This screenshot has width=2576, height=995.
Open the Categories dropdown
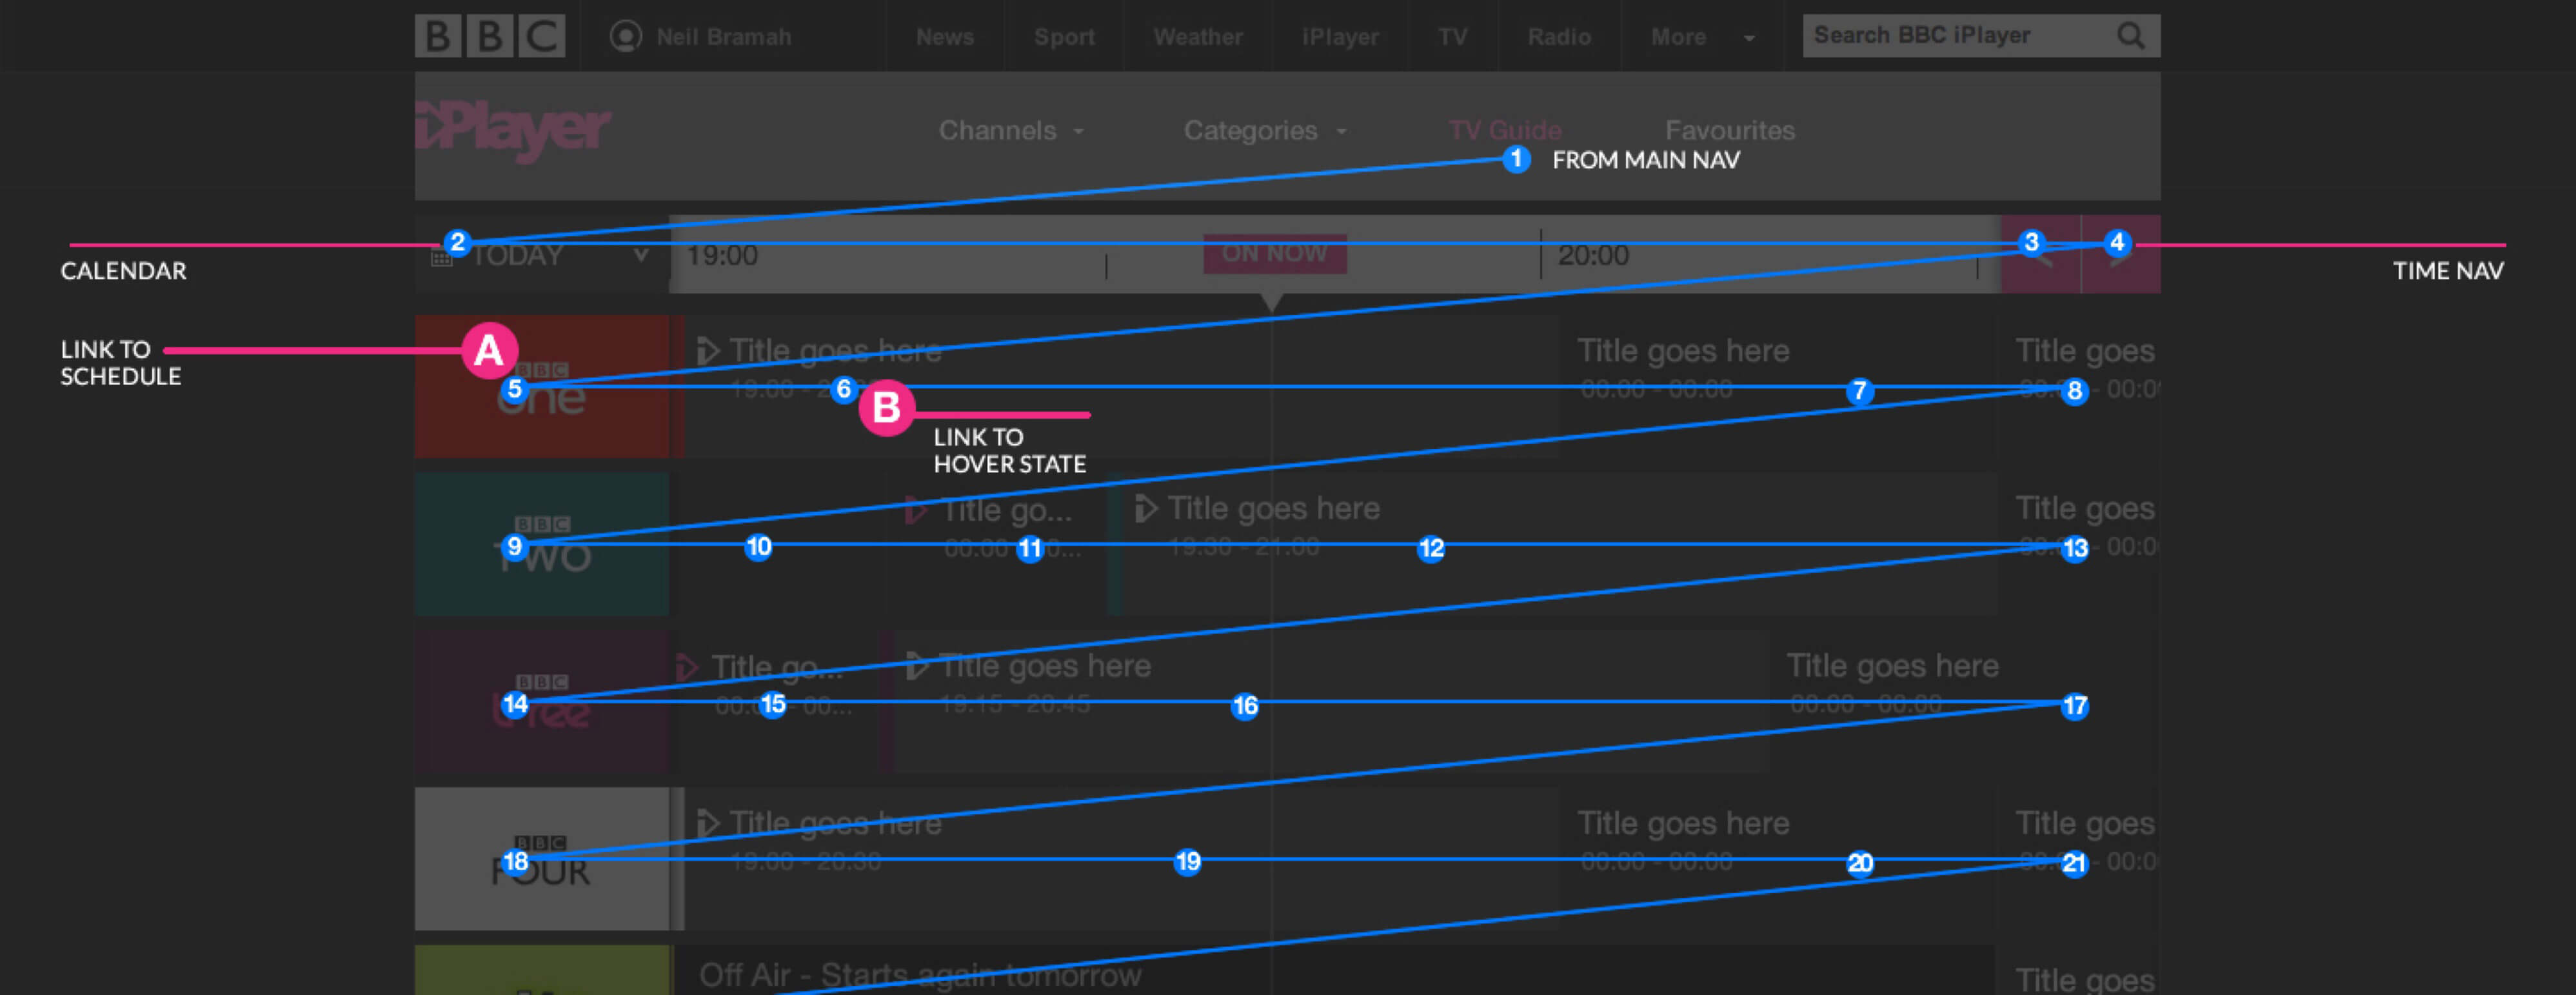[x=1265, y=131]
